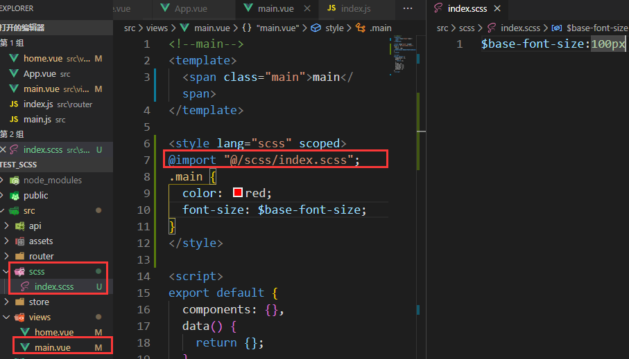Click the public folder icon
This screenshot has height=359, width=629.
(15, 196)
